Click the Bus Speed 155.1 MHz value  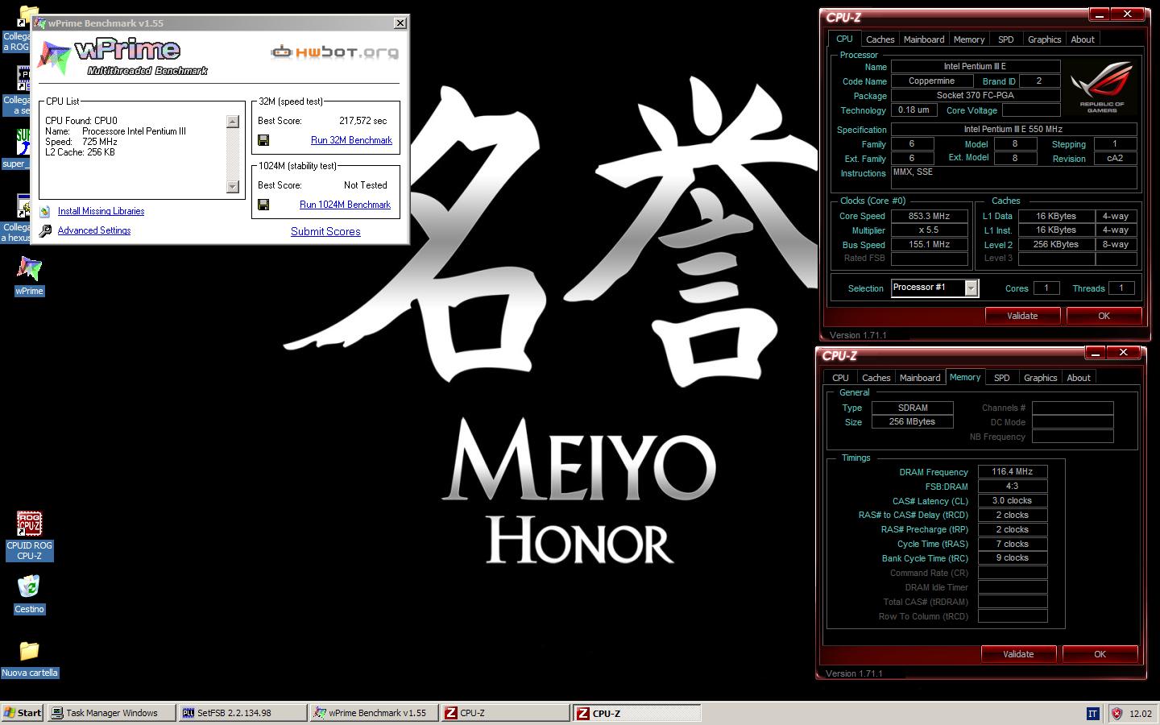[930, 245]
